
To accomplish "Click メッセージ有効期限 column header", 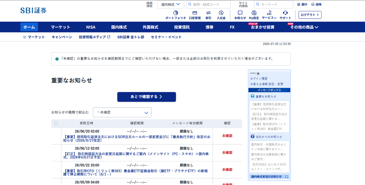I will 187,123.
